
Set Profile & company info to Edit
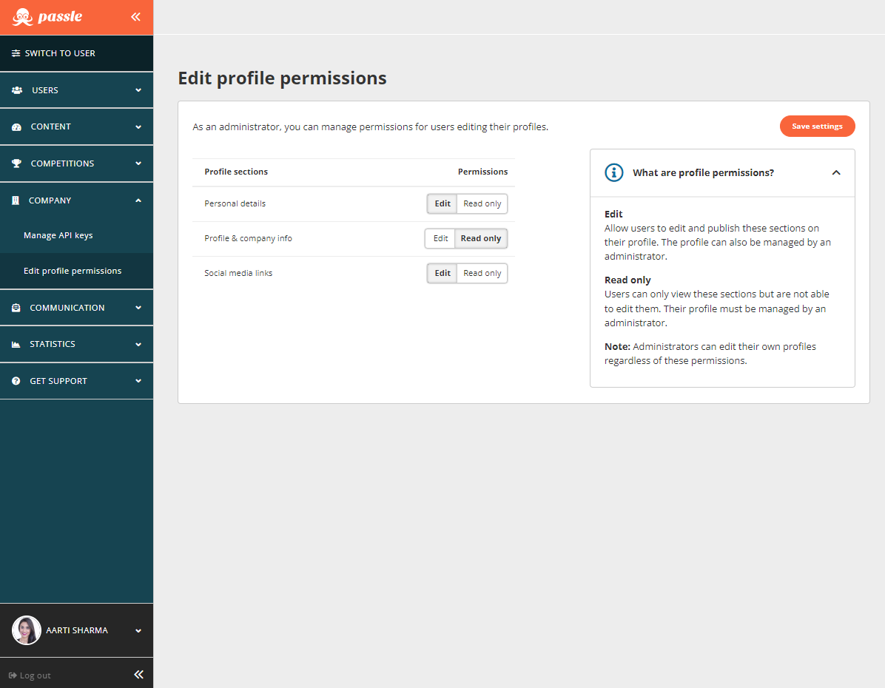440,239
